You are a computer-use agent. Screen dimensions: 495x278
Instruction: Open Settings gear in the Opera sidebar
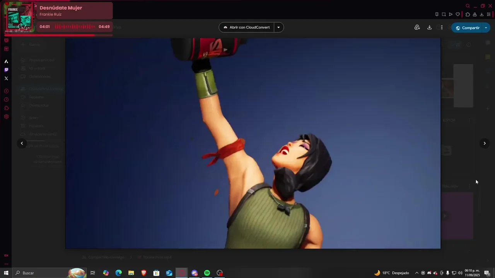[x=6, y=117]
